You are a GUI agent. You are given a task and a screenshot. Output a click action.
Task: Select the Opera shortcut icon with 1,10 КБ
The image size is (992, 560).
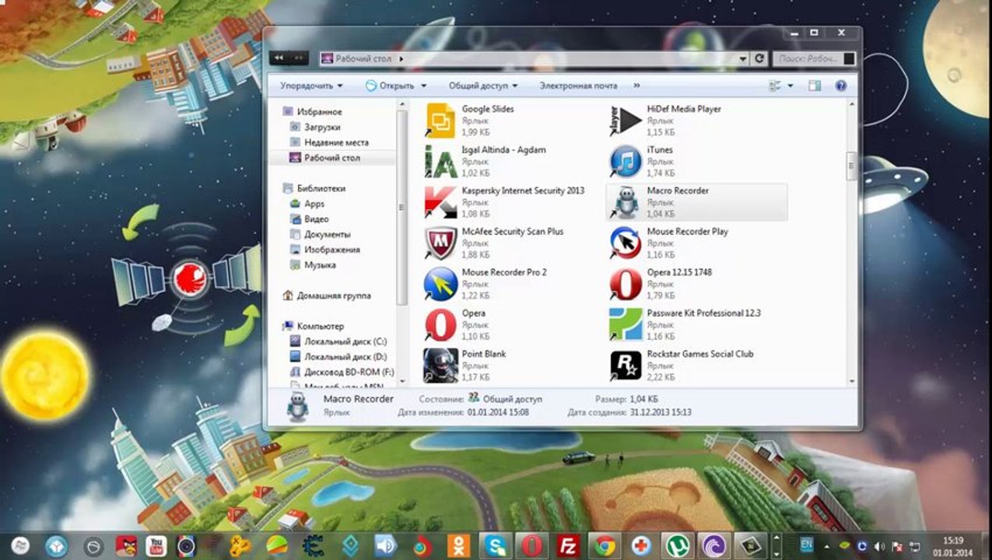click(440, 325)
